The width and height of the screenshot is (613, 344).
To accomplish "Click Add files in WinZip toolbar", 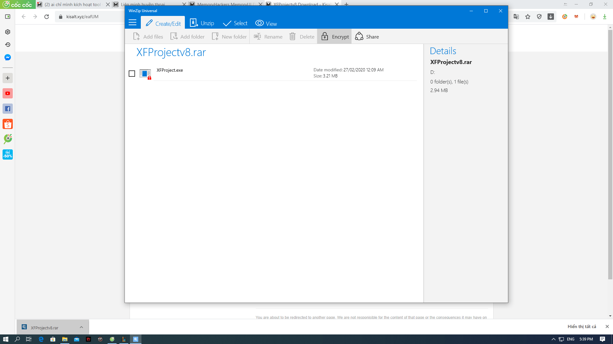I will (148, 37).
